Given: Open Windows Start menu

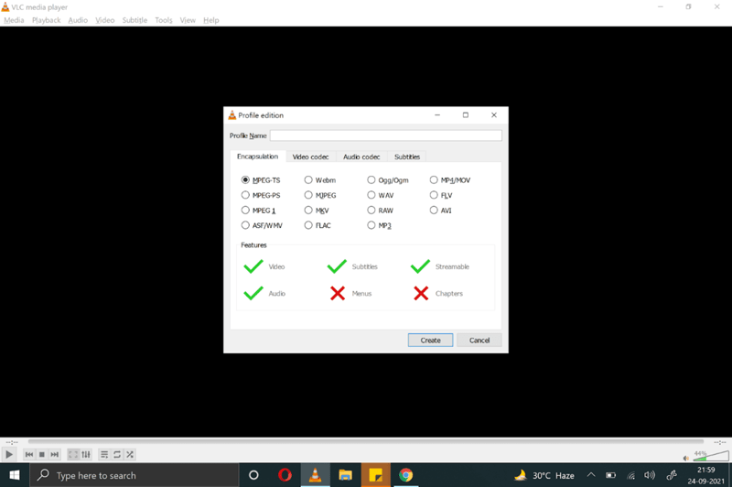Looking at the screenshot, I should [x=15, y=475].
